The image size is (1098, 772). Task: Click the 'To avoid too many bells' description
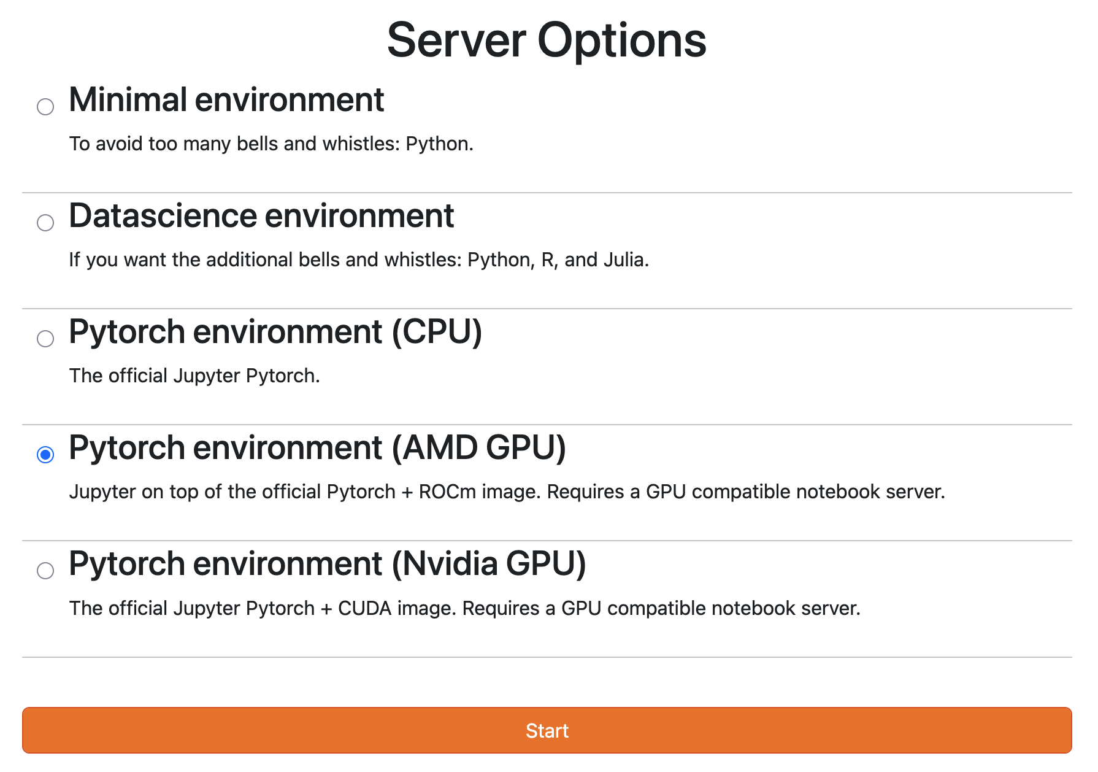click(x=271, y=144)
